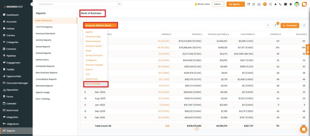Click the Download button
The height and width of the screenshot is (136, 310).
tap(290, 26)
